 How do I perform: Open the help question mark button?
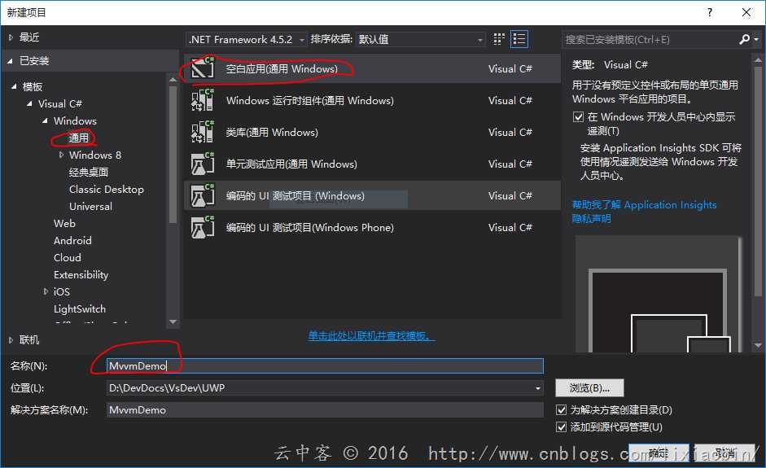(x=709, y=12)
